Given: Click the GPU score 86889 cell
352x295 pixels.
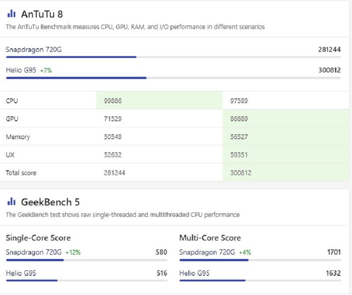Looking at the screenshot, I should (239, 119).
